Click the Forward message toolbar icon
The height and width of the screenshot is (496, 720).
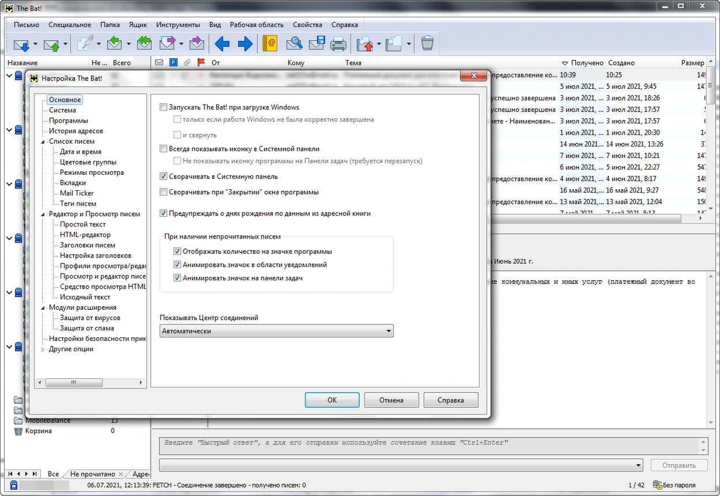coord(167,43)
